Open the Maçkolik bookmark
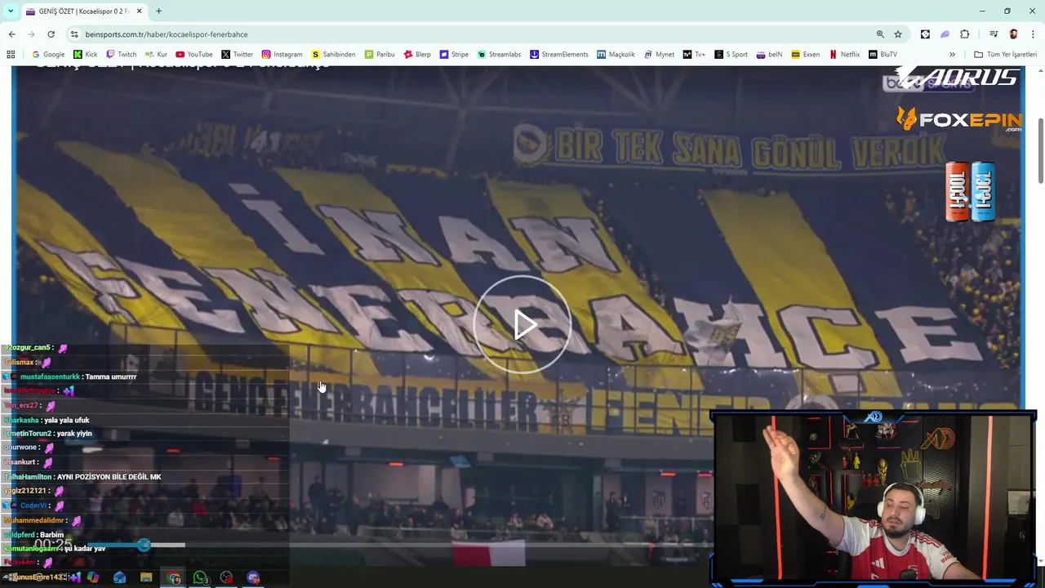 pos(616,55)
